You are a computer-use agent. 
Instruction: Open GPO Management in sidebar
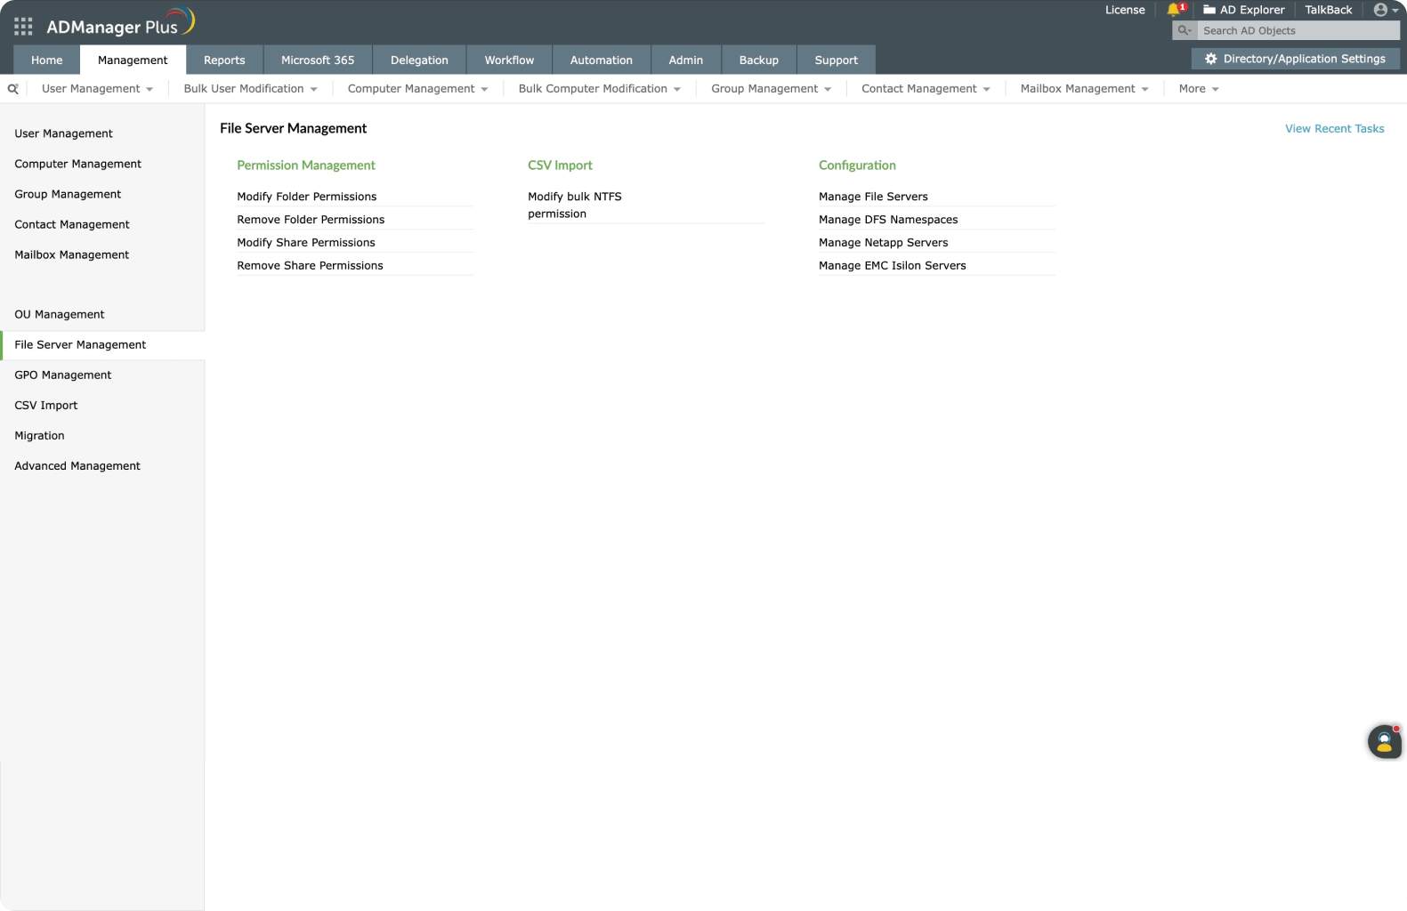63,375
